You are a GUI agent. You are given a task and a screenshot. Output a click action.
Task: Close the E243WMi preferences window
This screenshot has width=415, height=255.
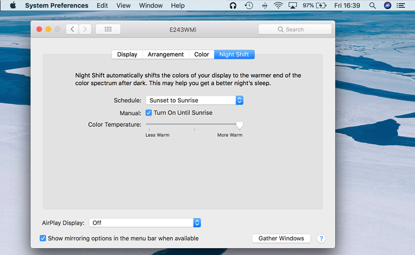click(x=39, y=29)
